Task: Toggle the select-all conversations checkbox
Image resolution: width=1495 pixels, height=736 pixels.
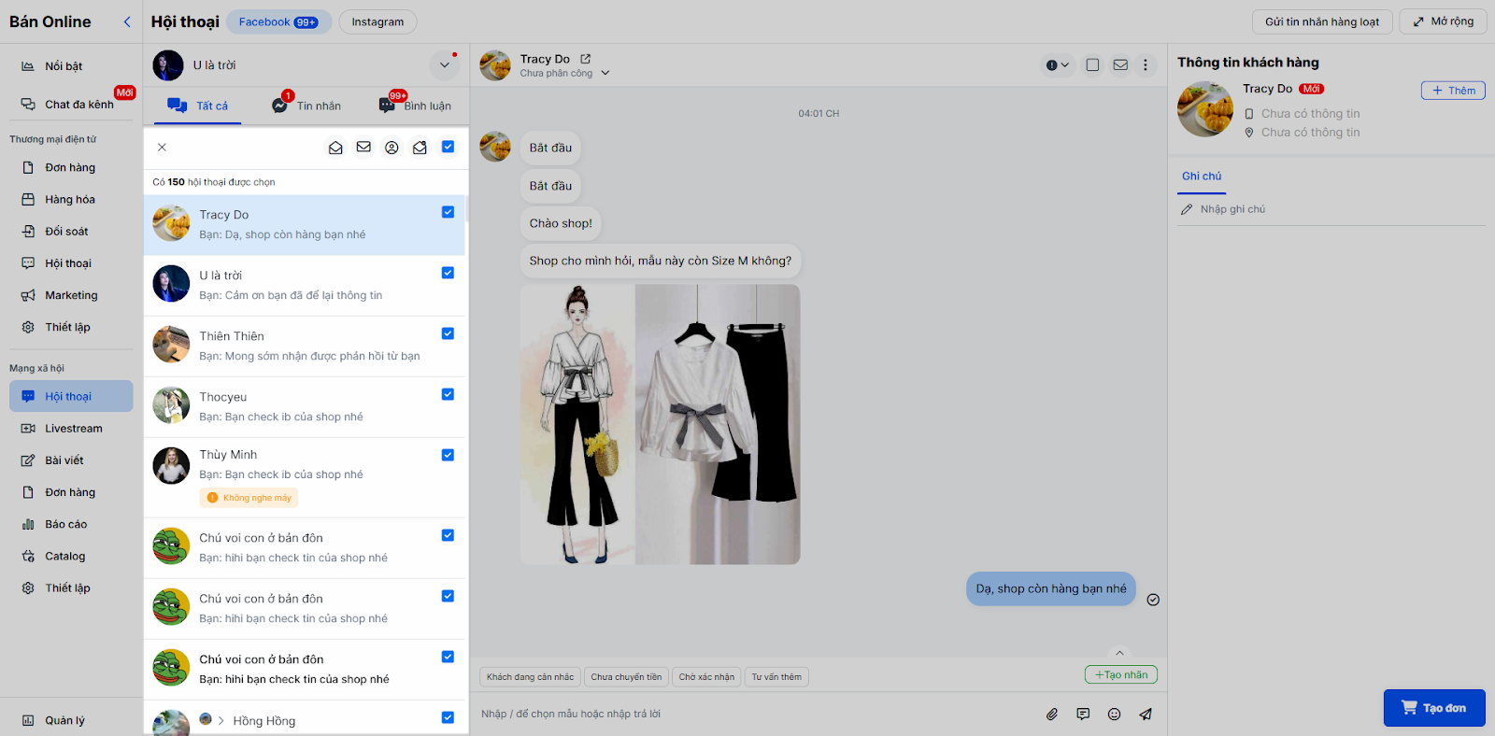Action: click(448, 147)
